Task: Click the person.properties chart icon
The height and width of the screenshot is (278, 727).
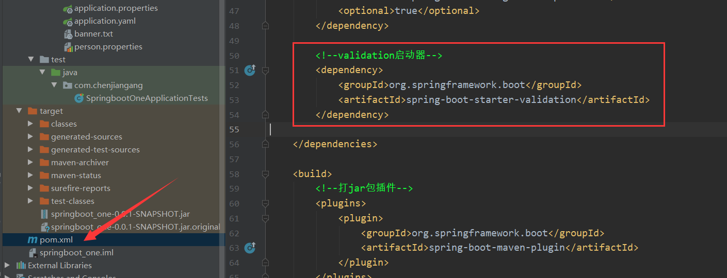Action: (68, 47)
